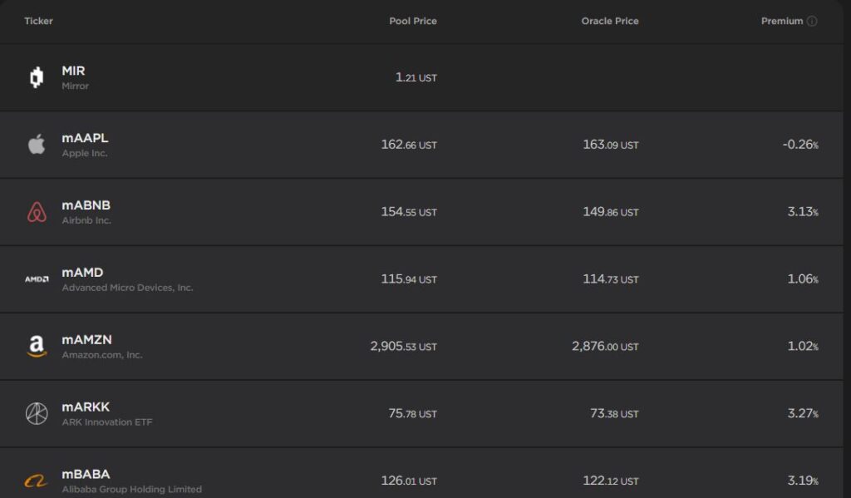Select the Premium column header

pos(782,21)
